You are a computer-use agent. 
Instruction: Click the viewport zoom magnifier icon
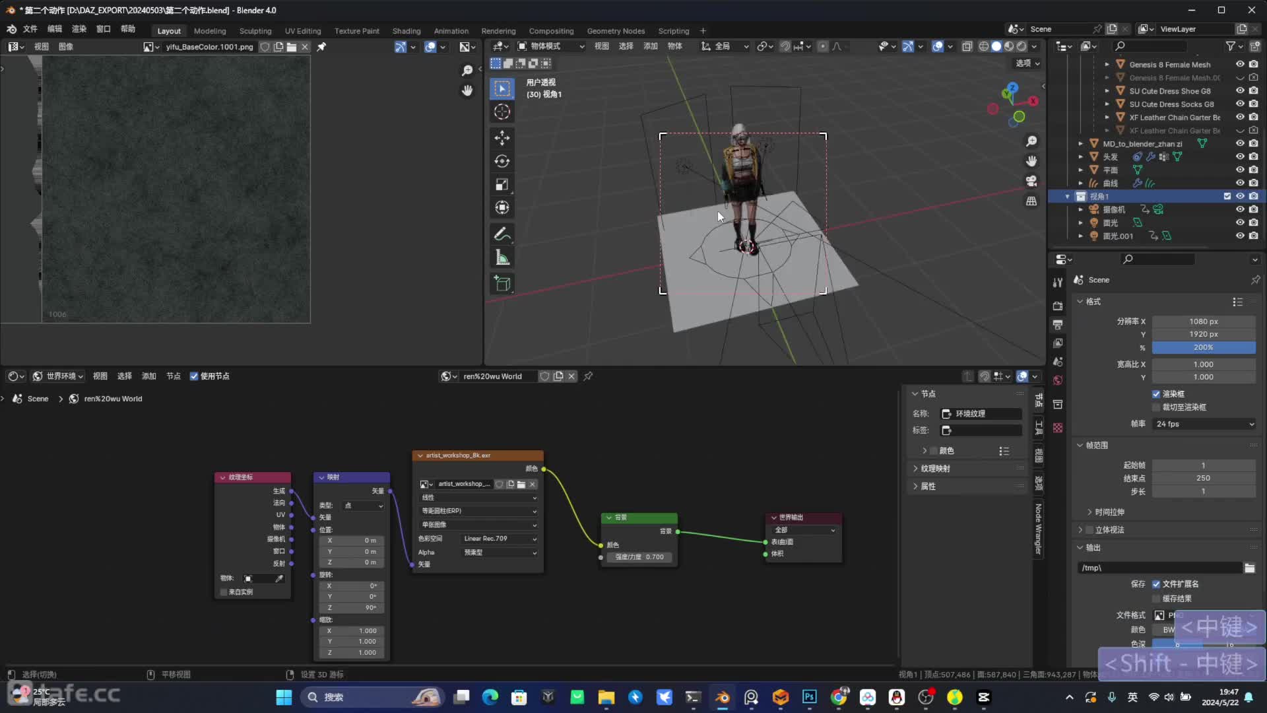point(1031,141)
